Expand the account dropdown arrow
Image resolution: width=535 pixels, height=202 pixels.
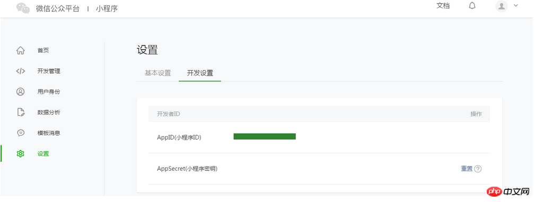[516, 5]
